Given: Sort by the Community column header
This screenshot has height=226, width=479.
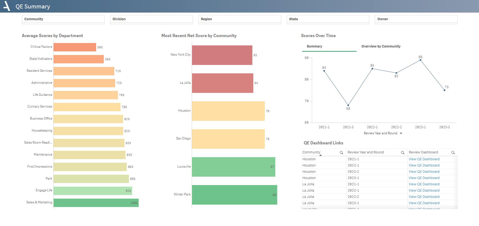Looking at the screenshot, I should [311, 152].
